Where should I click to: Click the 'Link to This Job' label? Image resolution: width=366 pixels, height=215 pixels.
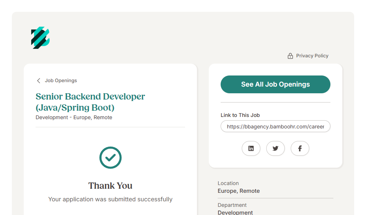(x=240, y=115)
